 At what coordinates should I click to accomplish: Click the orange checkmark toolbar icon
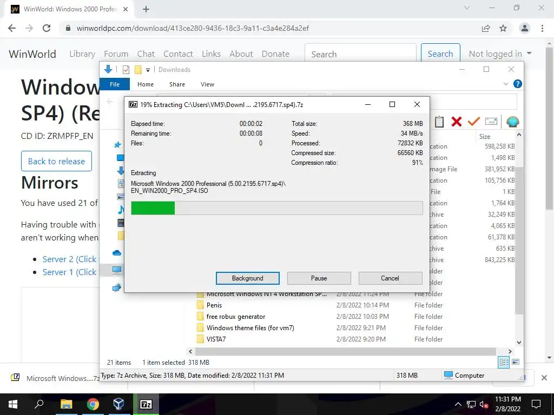[473, 122]
